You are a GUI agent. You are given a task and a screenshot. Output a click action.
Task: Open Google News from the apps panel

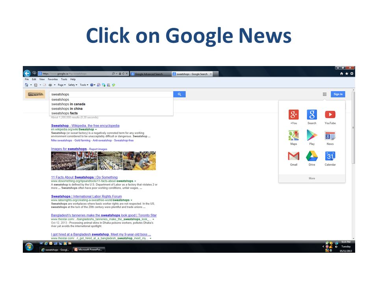coord(330,138)
